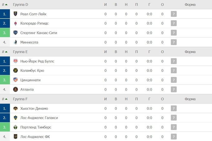The height and width of the screenshot is (141, 212).
Task: Click the Real Salt Lake team logo
Action: click(16, 14)
